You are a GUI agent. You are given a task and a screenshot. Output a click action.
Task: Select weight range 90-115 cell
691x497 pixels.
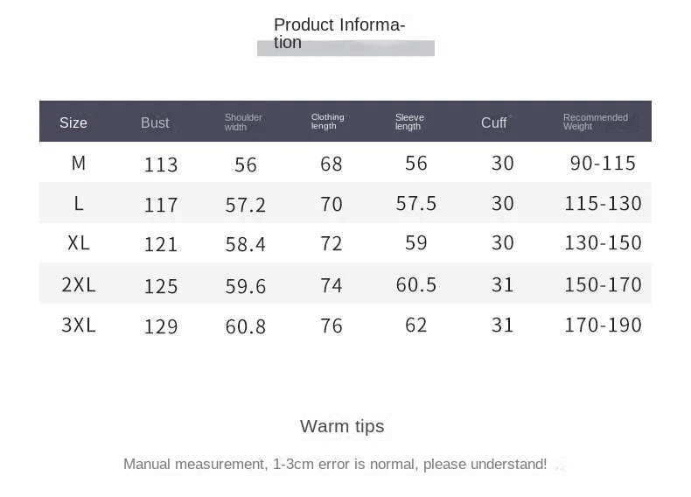tap(603, 163)
